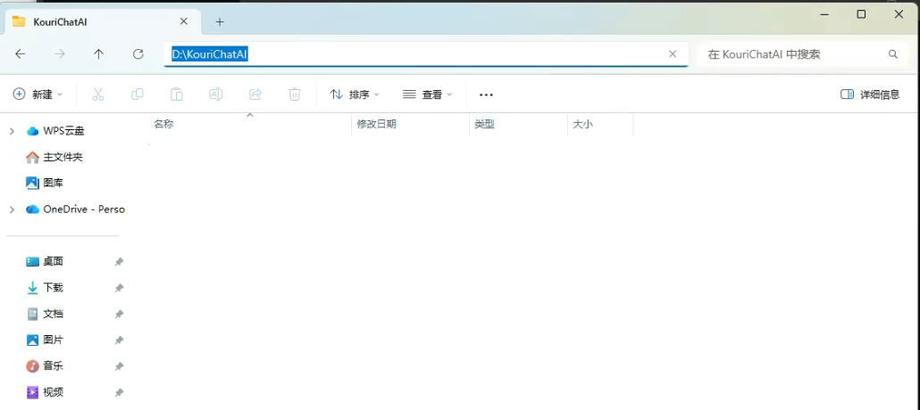Viewport: 920px width, 410px height.
Task: Open the 排序 sort dropdown
Action: click(x=355, y=94)
